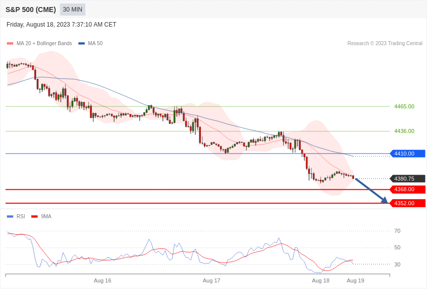Click the red 4368.00 support price tag
427x289 pixels.
408,189
